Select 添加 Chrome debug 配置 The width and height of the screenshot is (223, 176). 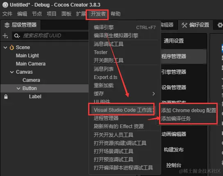coord(189,111)
